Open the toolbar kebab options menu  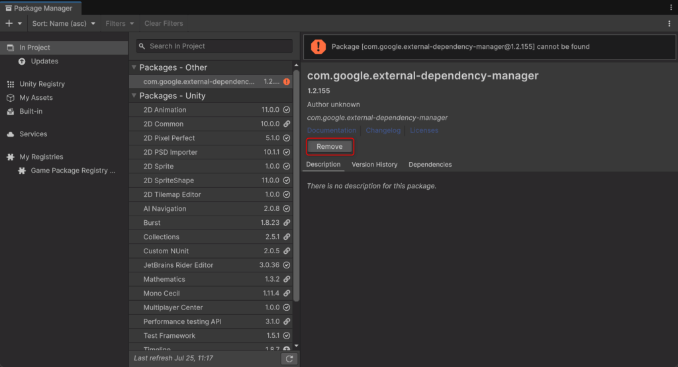point(669,24)
